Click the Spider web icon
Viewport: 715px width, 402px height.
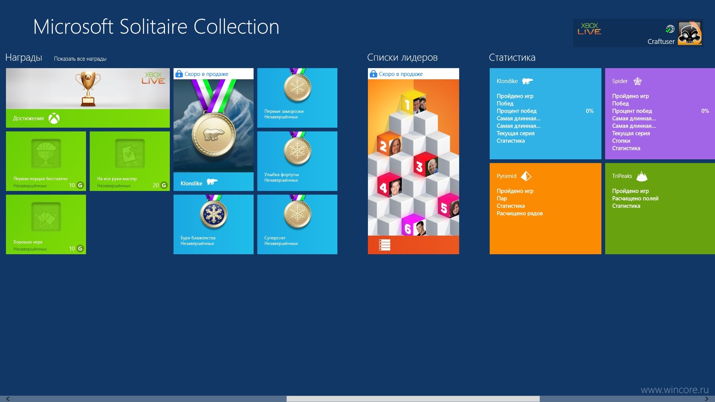point(638,81)
